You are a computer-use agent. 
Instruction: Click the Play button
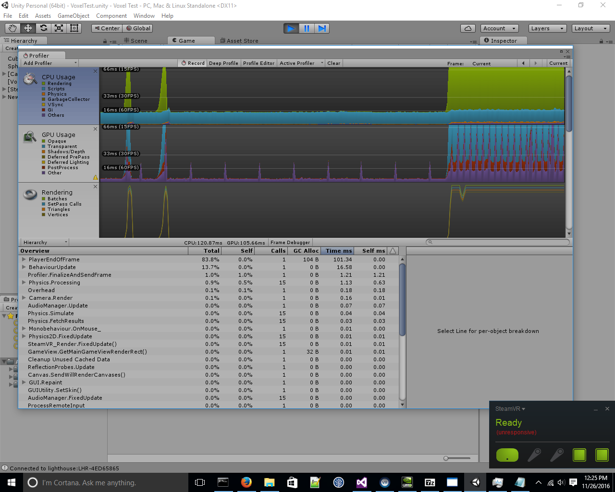pyautogui.click(x=291, y=28)
